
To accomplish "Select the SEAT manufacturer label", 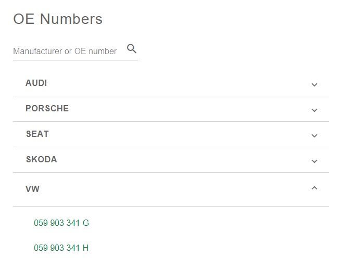I will 37,134.
